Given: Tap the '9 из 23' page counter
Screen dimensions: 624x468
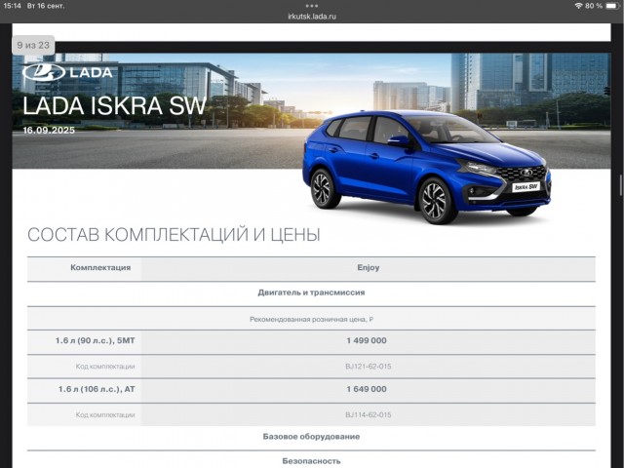Looking at the screenshot, I should pos(33,45).
